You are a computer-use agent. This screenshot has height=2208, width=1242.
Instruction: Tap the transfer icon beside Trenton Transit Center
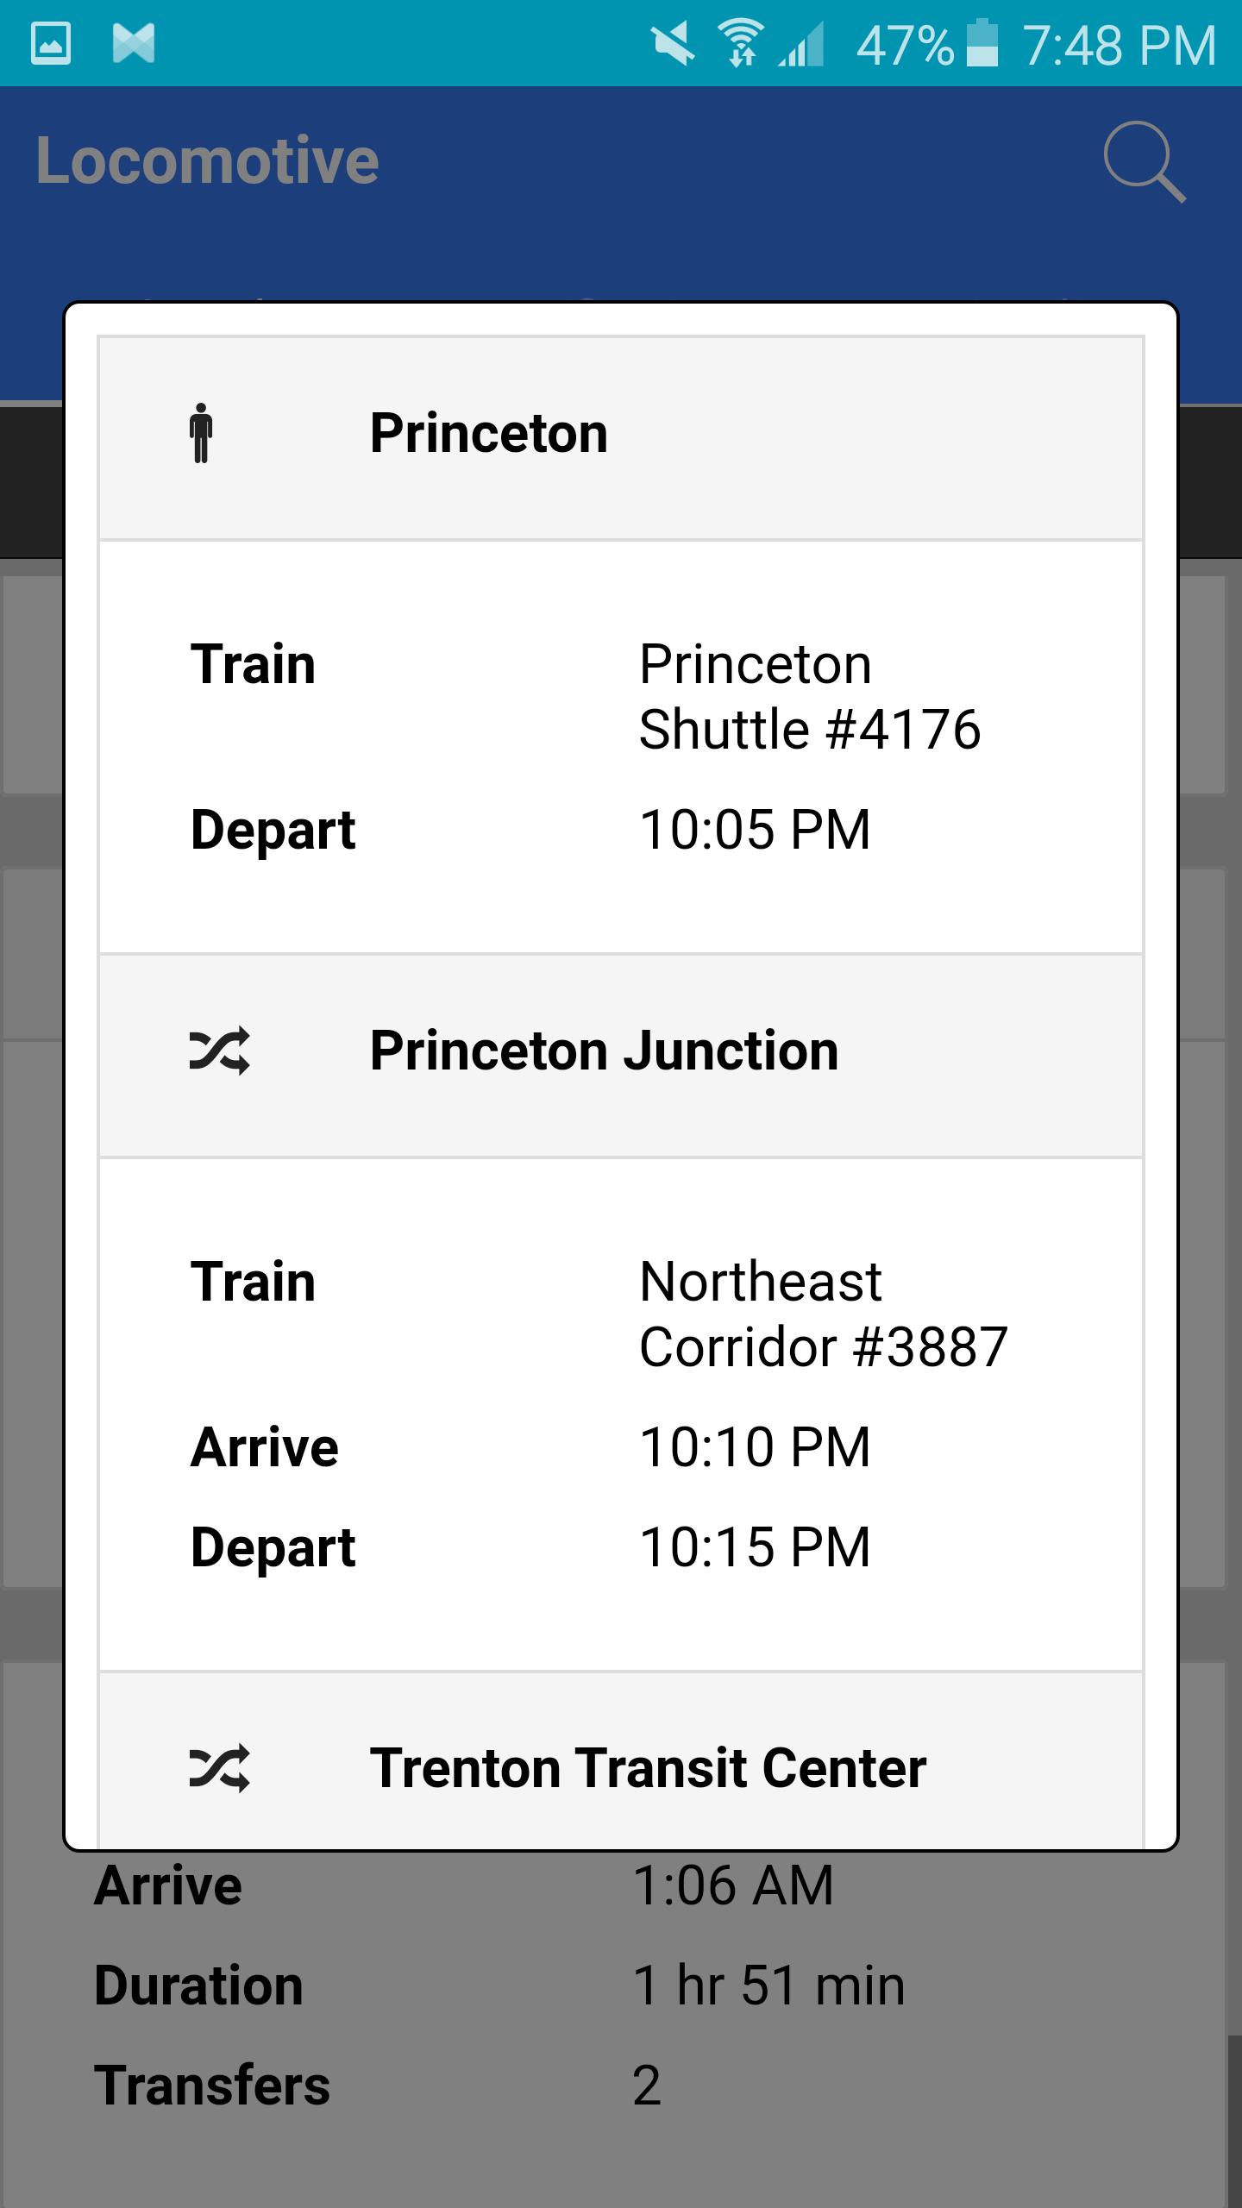pos(219,1768)
